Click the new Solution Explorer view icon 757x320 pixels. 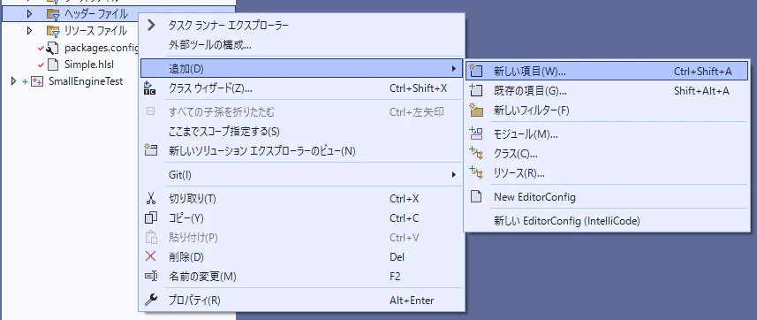tap(151, 150)
